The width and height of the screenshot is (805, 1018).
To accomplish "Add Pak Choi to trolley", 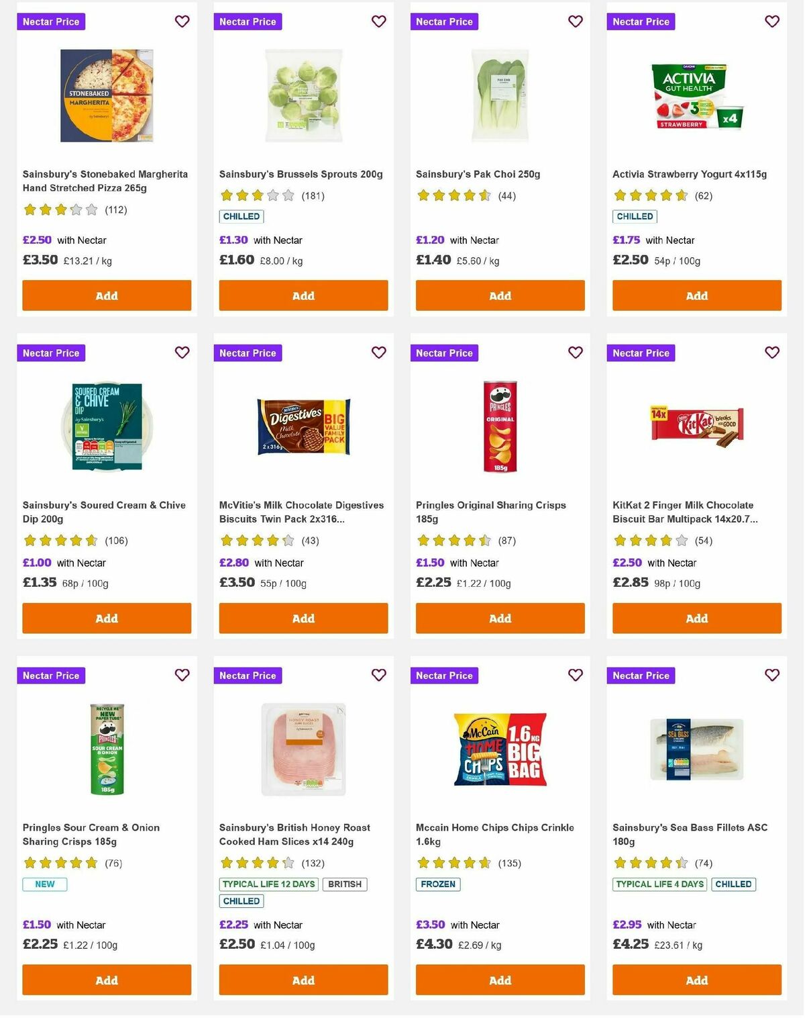I will click(x=500, y=295).
